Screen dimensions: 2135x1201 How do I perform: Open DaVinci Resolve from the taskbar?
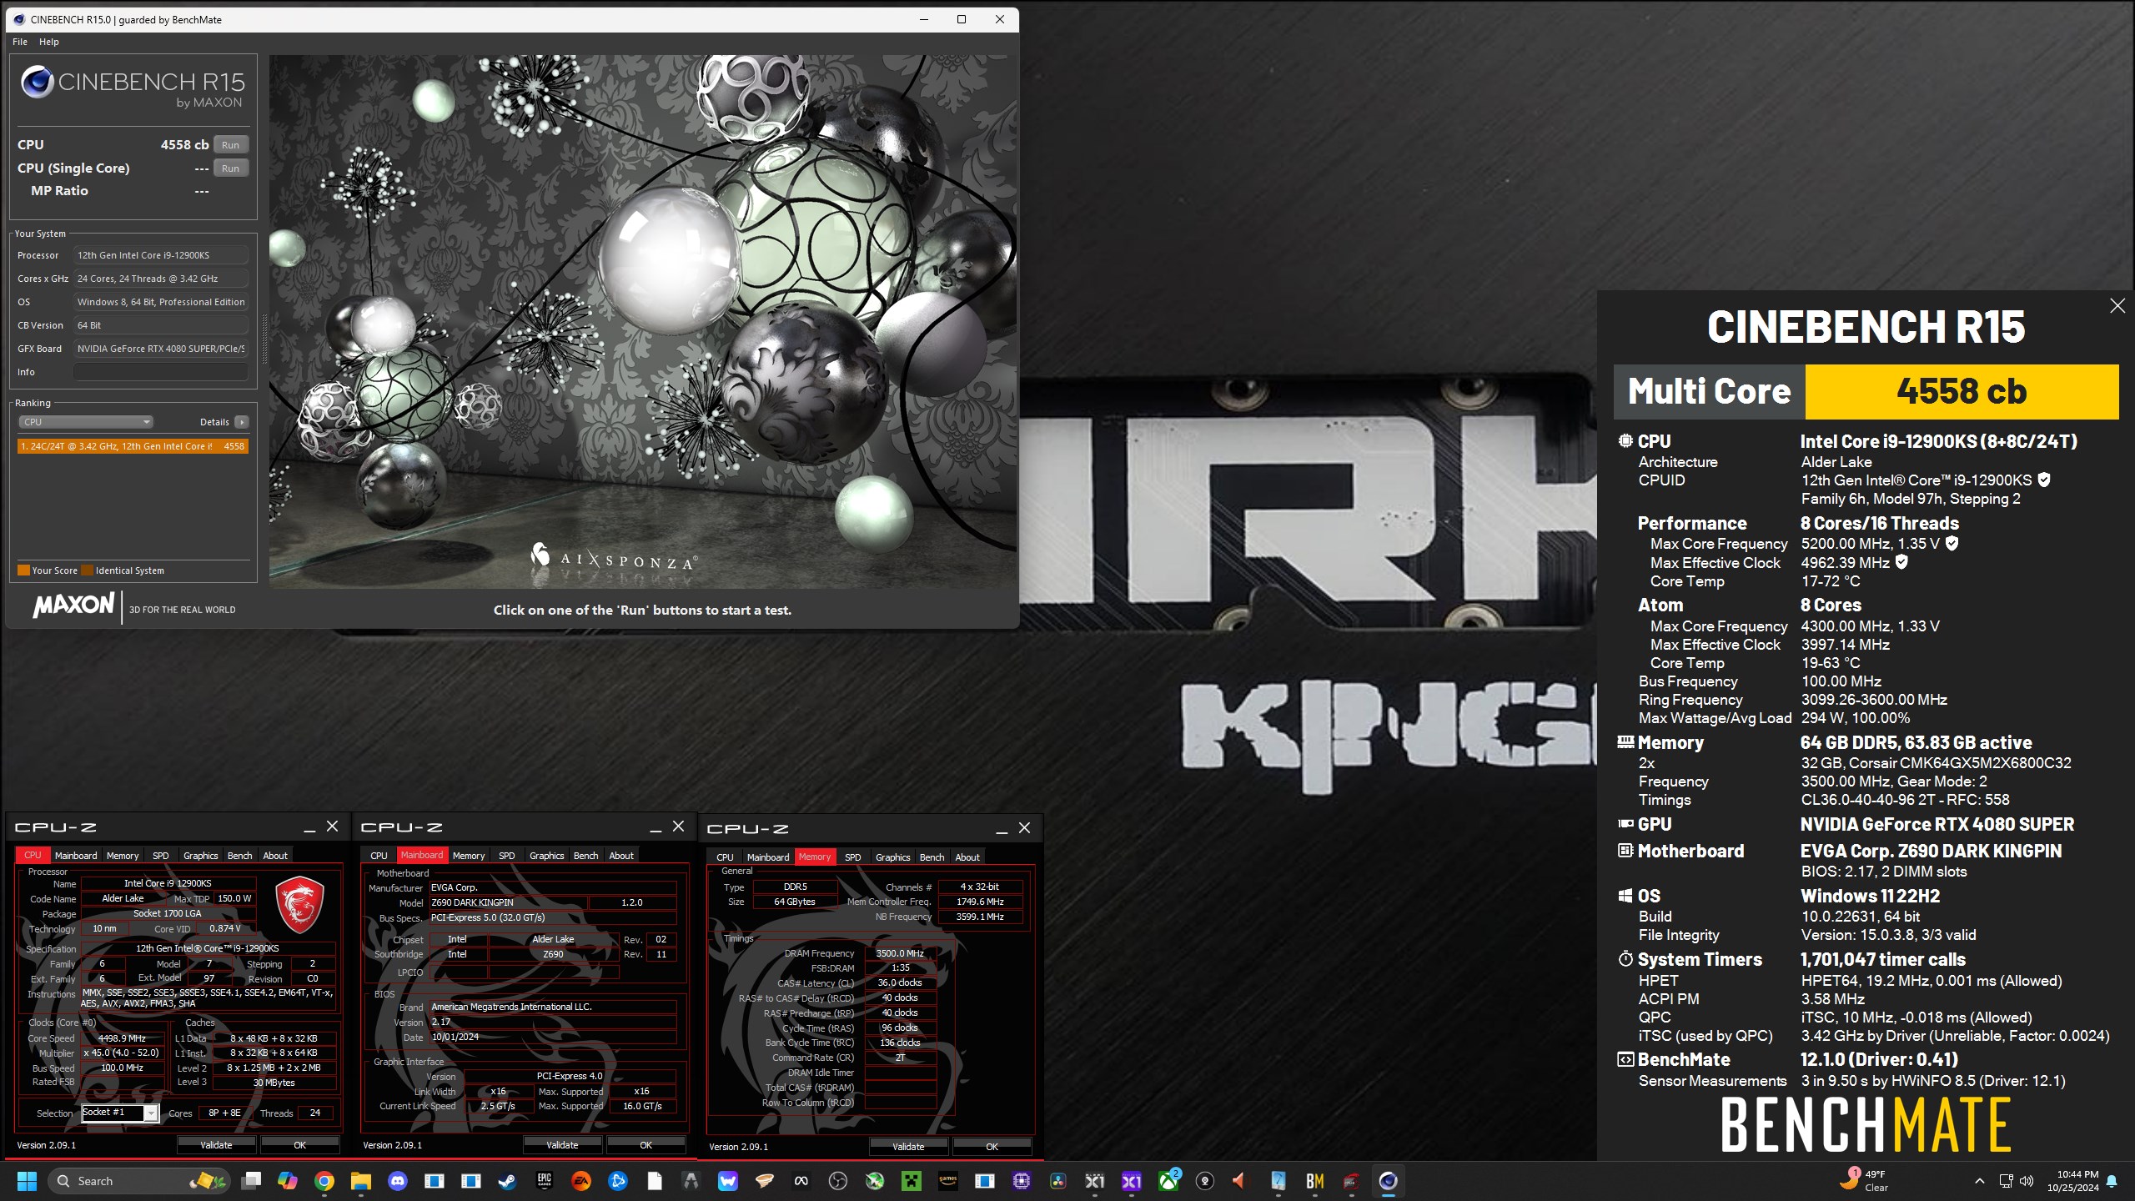(1058, 1181)
